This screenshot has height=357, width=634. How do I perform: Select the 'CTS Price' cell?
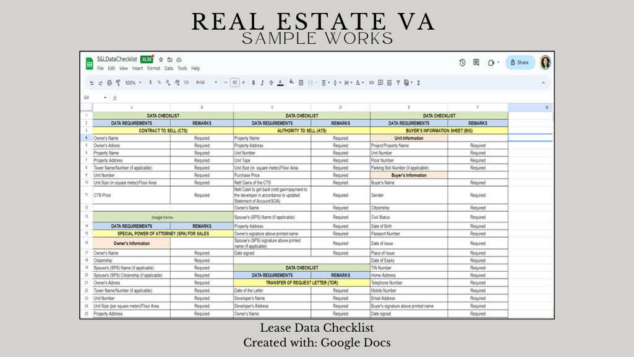pos(131,195)
